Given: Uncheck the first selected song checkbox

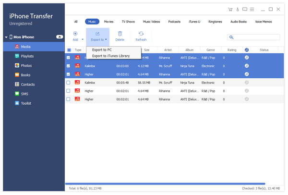Looking at the screenshot, I should [x=69, y=58].
